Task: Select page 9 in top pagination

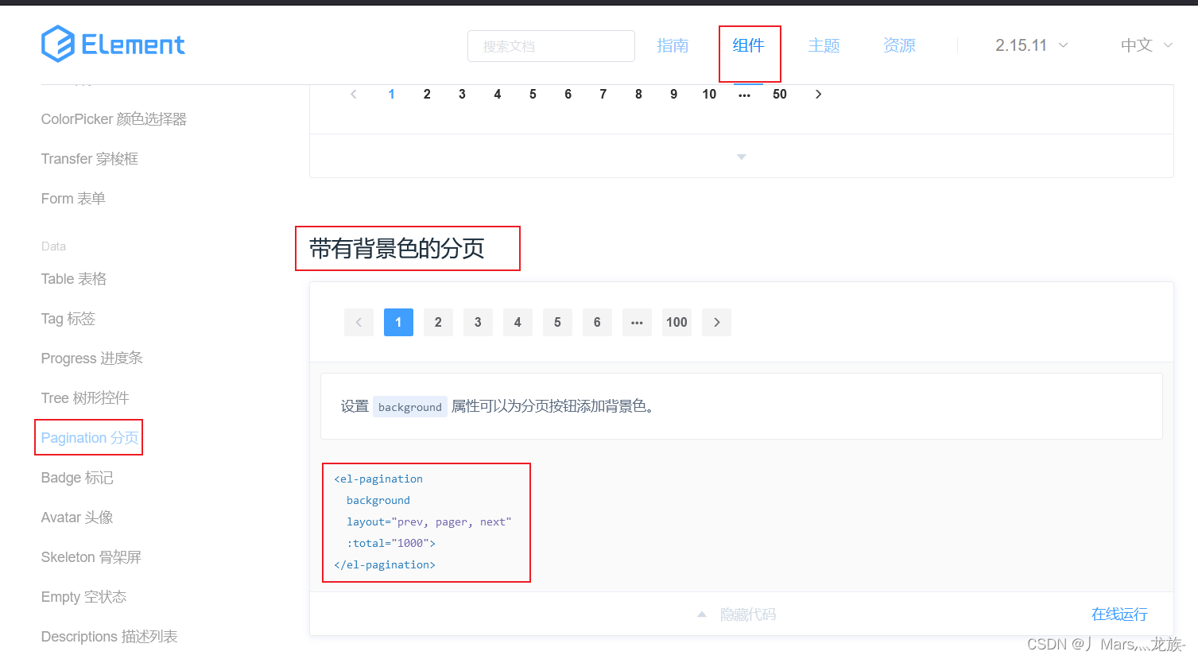Action: (673, 94)
